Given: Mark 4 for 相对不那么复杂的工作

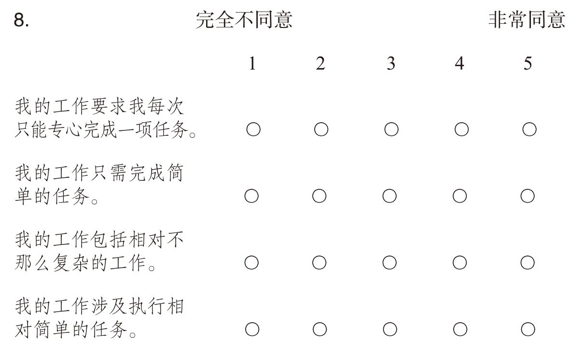Looking at the screenshot, I should (459, 263).
